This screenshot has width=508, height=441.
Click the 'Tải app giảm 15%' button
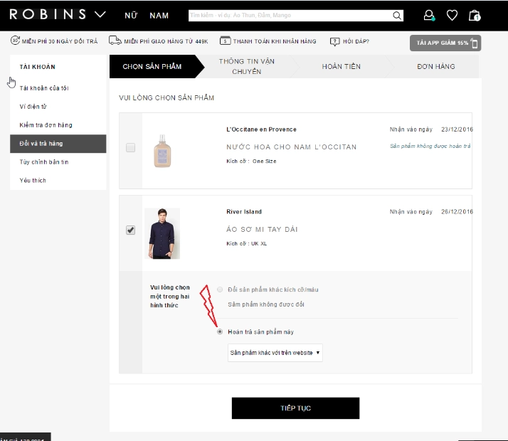[445, 43]
